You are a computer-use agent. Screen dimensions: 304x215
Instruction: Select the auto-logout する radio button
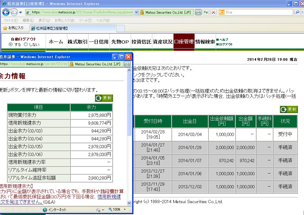coord(11,44)
